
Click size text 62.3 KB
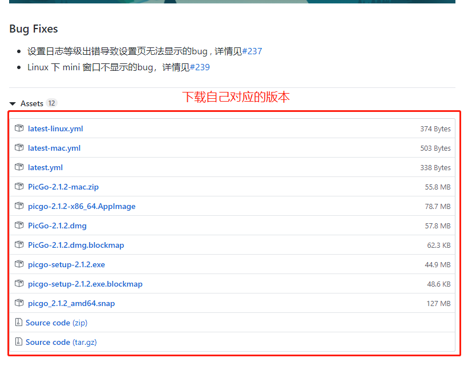pyautogui.click(x=439, y=246)
